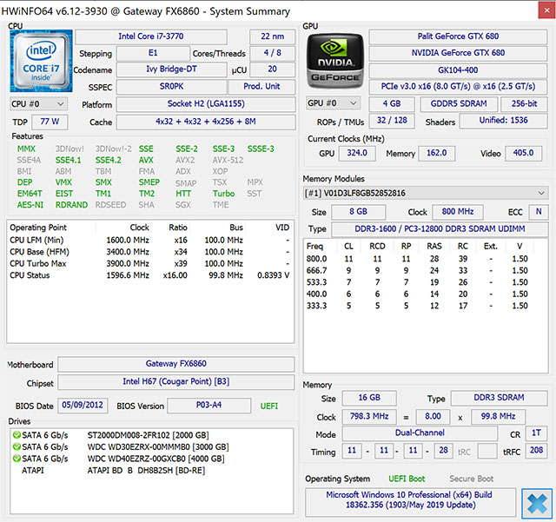Click the TDP 77 W value
The width and height of the screenshot is (556, 522).
coord(50,122)
